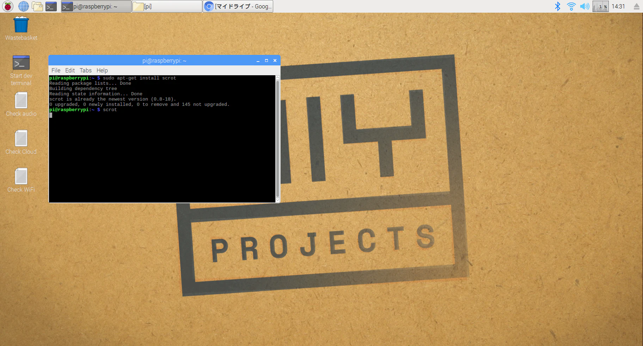Screen dimensions: 643x346
Task: Click the last prompt line running 'scrot'
Action: click(x=83, y=110)
